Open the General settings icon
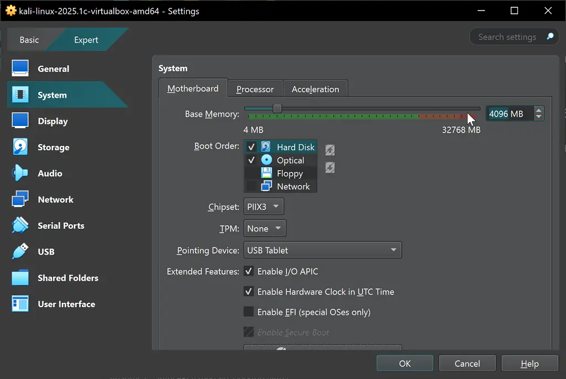566x379 pixels. click(x=20, y=68)
